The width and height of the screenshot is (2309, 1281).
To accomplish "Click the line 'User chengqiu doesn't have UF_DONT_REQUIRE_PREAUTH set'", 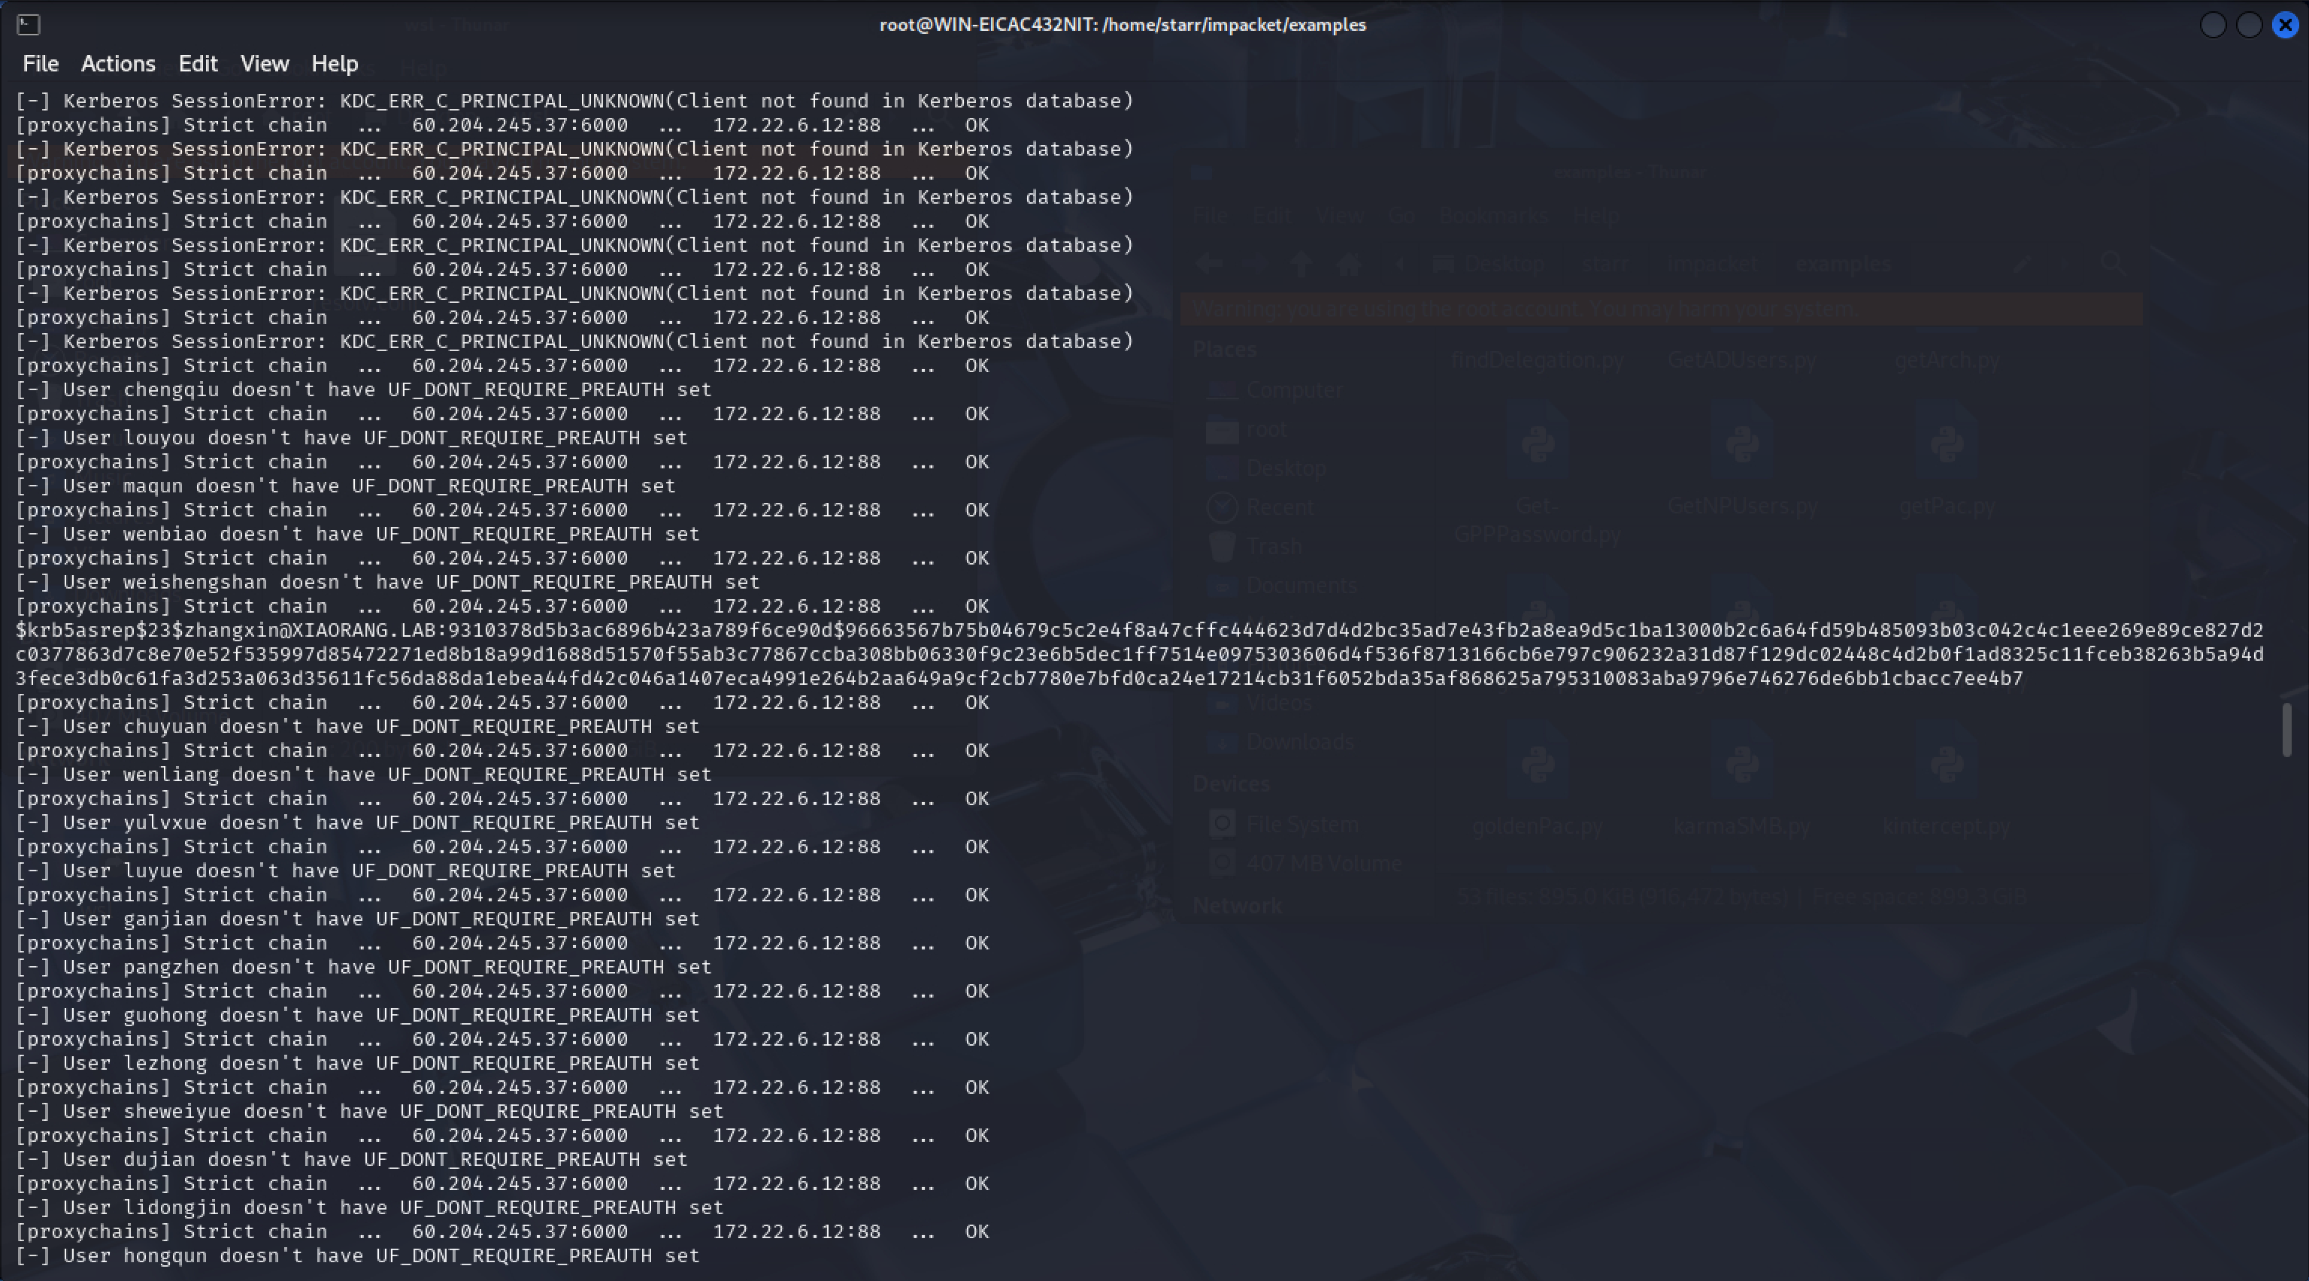I will (x=364, y=390).
